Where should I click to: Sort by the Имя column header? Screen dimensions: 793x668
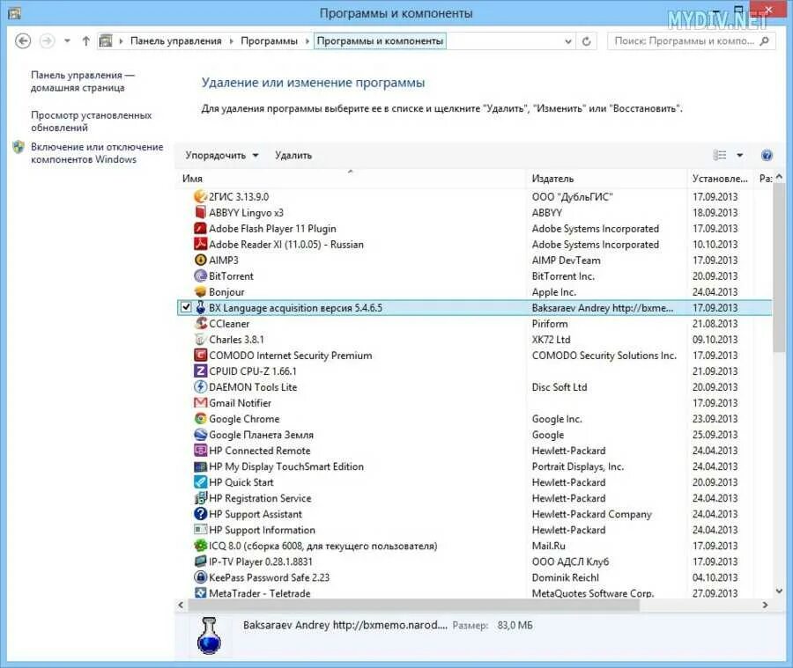click(x=351, y=179)
